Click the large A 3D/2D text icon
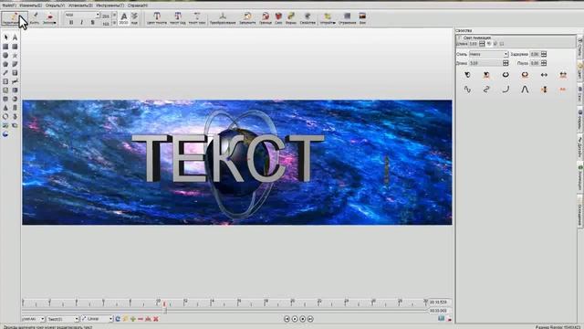Image resolution: width=584 pixels, height=329 pixels. pos(124,17)
